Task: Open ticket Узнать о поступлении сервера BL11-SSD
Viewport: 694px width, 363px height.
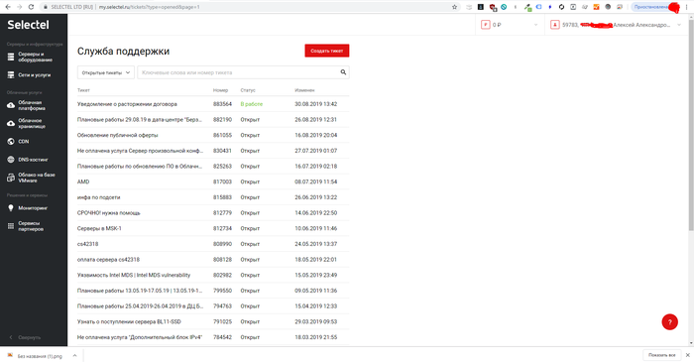Action: (129, 321)
